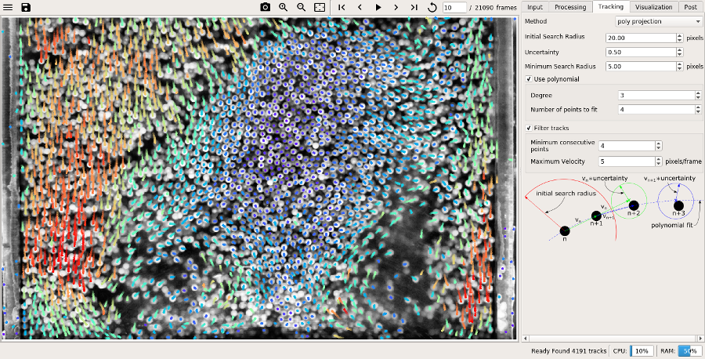Click the Initial Search Radius spinner arrows
This screenshot has width=705, height=359.
(679, 38)
